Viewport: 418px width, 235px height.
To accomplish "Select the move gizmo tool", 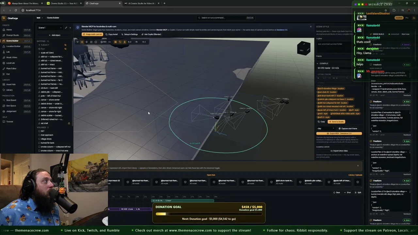I will click(82, 42).
